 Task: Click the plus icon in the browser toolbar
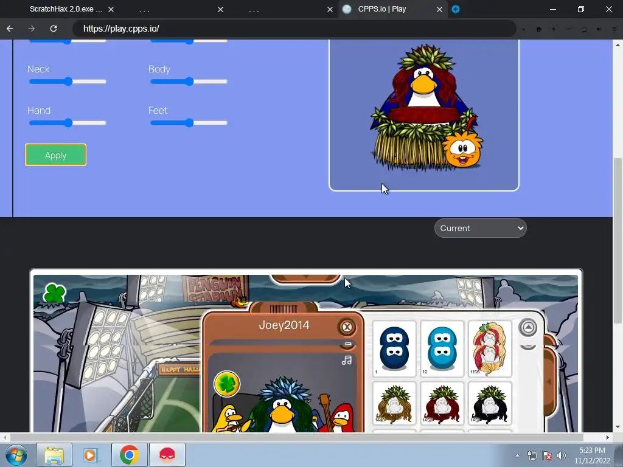pyautogui.click(x=554, y=29)
